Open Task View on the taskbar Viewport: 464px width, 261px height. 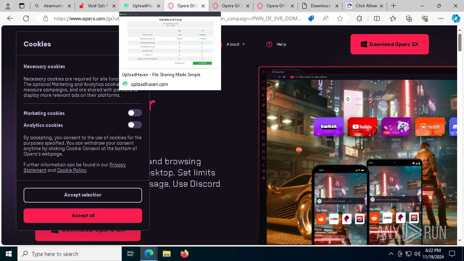coord(130,254)
